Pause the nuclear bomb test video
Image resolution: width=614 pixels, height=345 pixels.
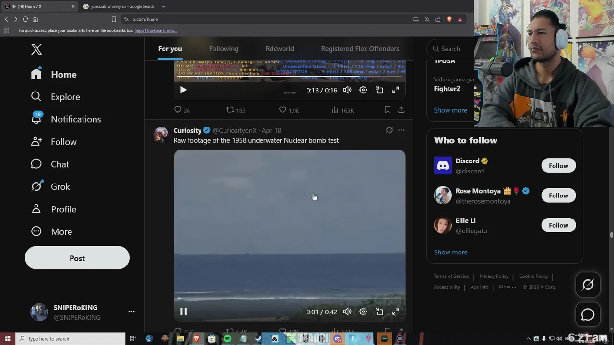click(x=183, y=311)
